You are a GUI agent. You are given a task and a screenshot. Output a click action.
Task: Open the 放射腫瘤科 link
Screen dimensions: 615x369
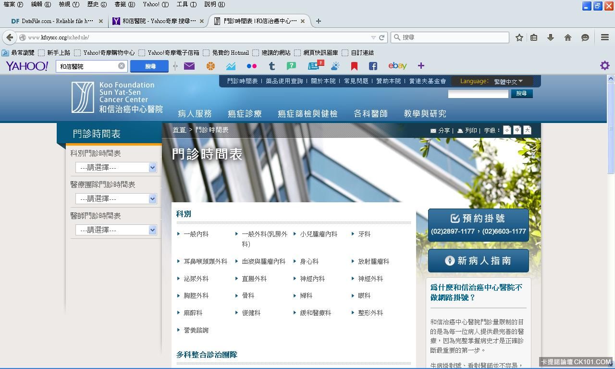pyautogui.click(x=373, y=261)
